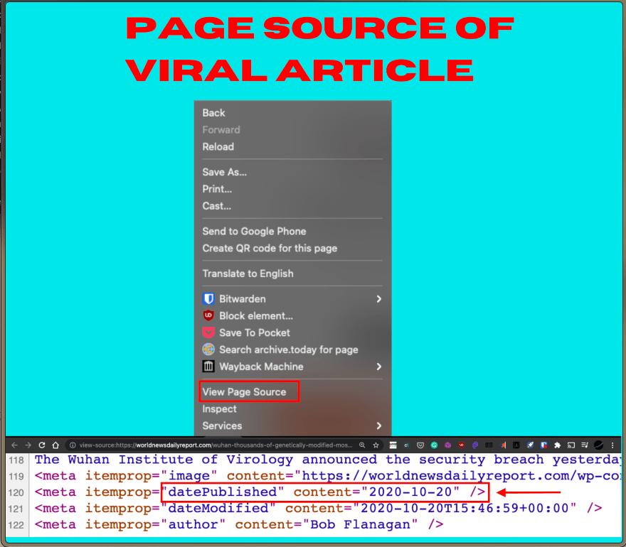Expand the Services submenu arrow
Viewport: 626px width, 547px height.
click(x=379, y=426)
